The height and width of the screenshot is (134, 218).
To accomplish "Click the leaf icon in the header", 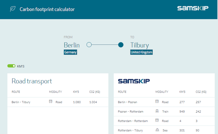I will click(12, 9).
